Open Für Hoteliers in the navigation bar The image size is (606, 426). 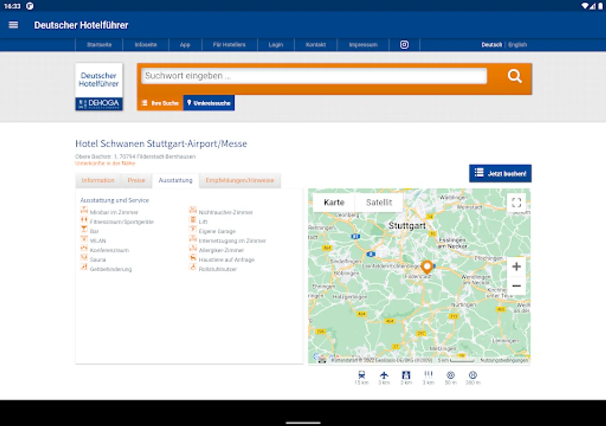[230, 44]
